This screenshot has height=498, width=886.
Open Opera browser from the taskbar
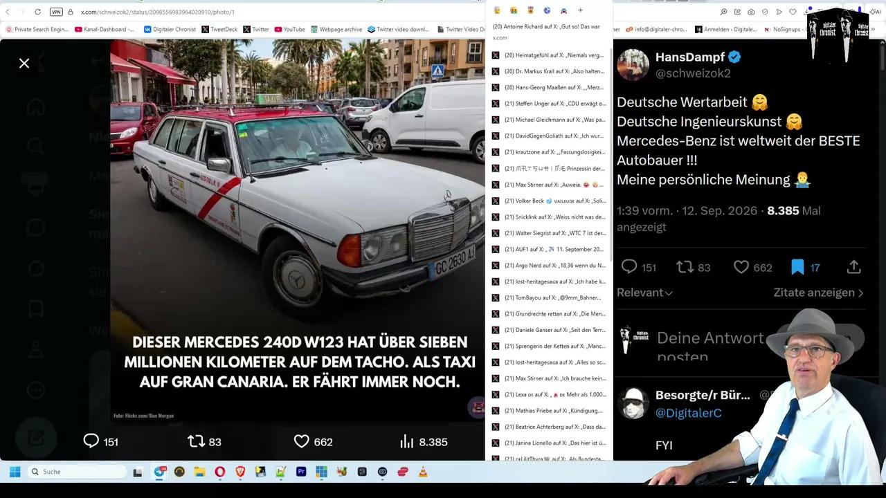(219, 472)
